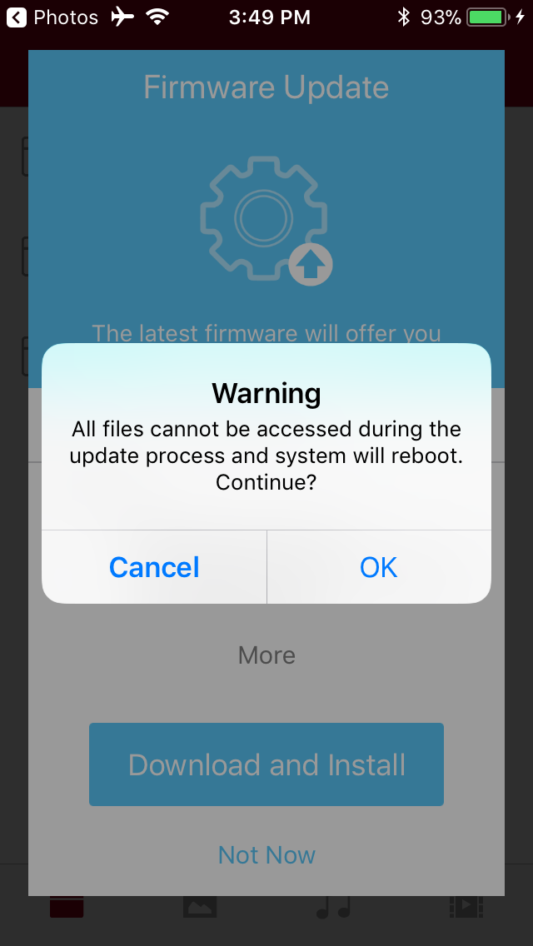Select the red files tab at bottom
Screen dimensions: 533x946
click(67, 906)
